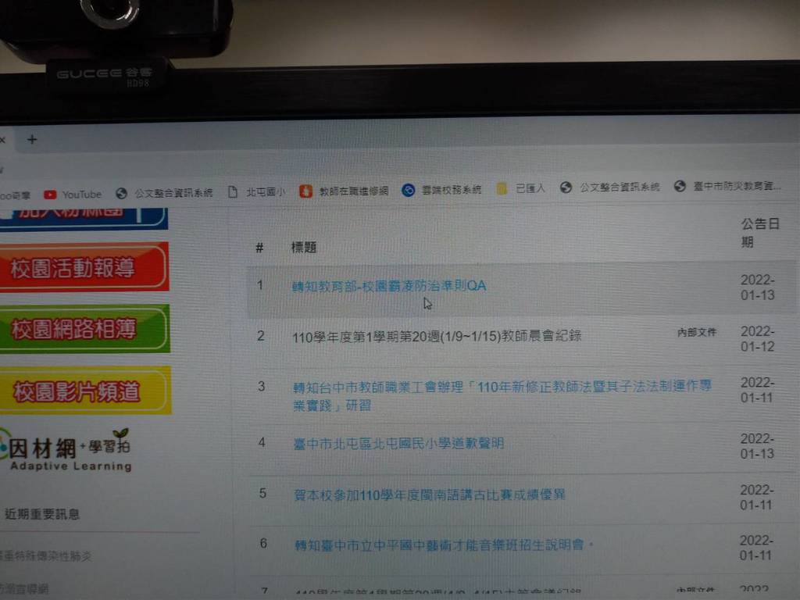This screenshot has width=800, height=600.
Task: Click the 公告日期 column header
Action: pos(759,233)
